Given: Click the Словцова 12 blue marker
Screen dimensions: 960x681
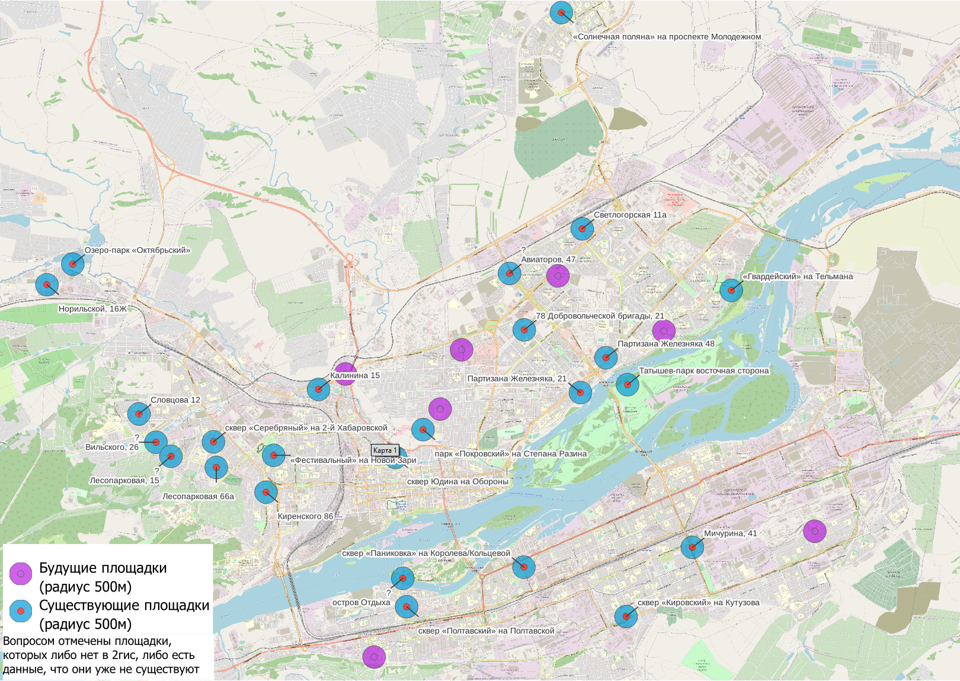Looking at the screenshot, I should click(x=139, y=414).
